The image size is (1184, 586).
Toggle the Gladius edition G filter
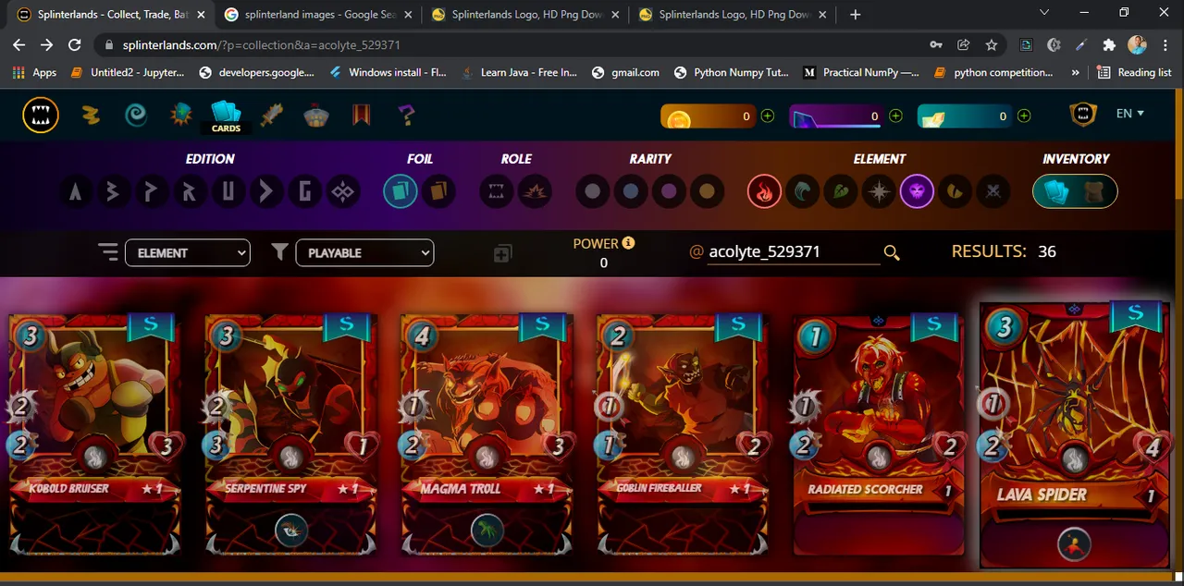pos(304,192)
